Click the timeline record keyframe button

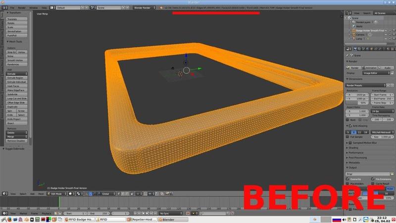tap(188, 214)
